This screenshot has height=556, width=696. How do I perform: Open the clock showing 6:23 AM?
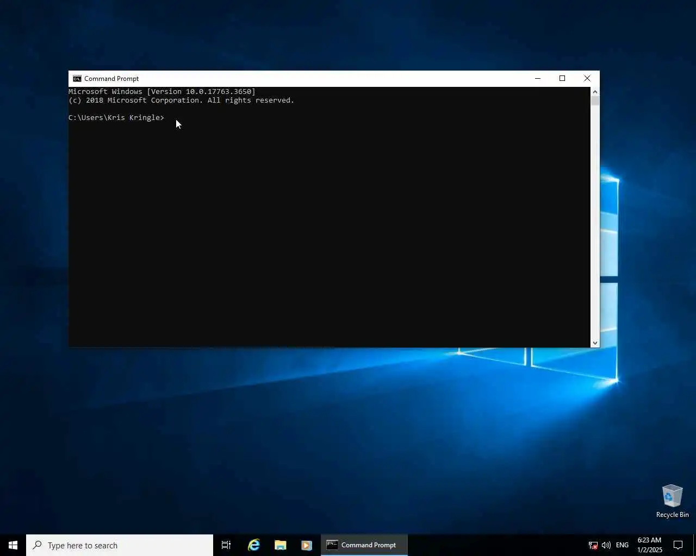[650, 545]
